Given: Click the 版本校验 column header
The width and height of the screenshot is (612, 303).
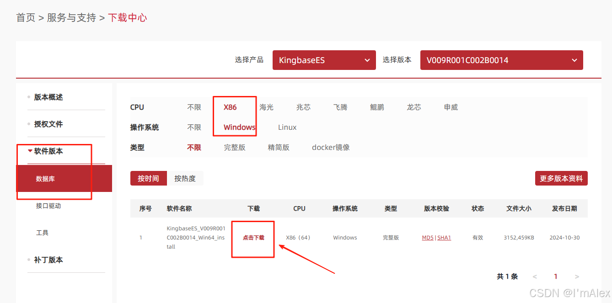Looking at the screenshot, I should tap(436, 208).
